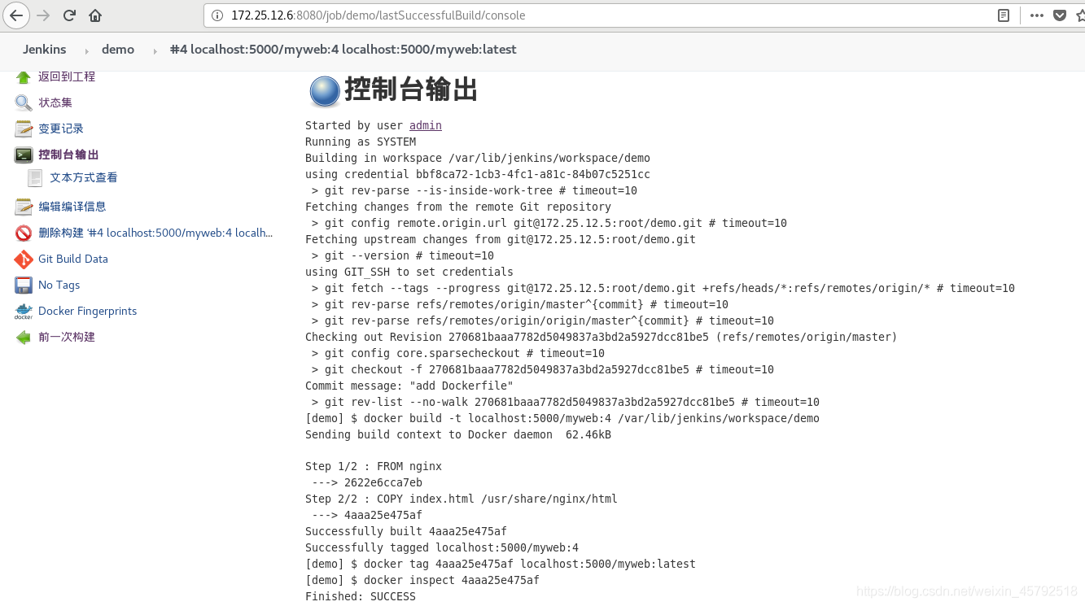1085x606 pixels.
Task: Click notepad icon for 变更记录
Action: pos(24,129)
